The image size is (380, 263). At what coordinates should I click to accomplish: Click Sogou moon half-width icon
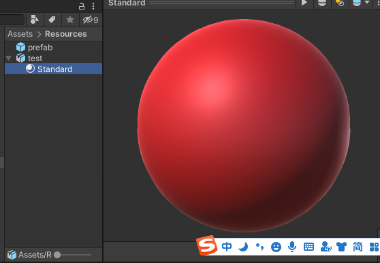[243, 247]
